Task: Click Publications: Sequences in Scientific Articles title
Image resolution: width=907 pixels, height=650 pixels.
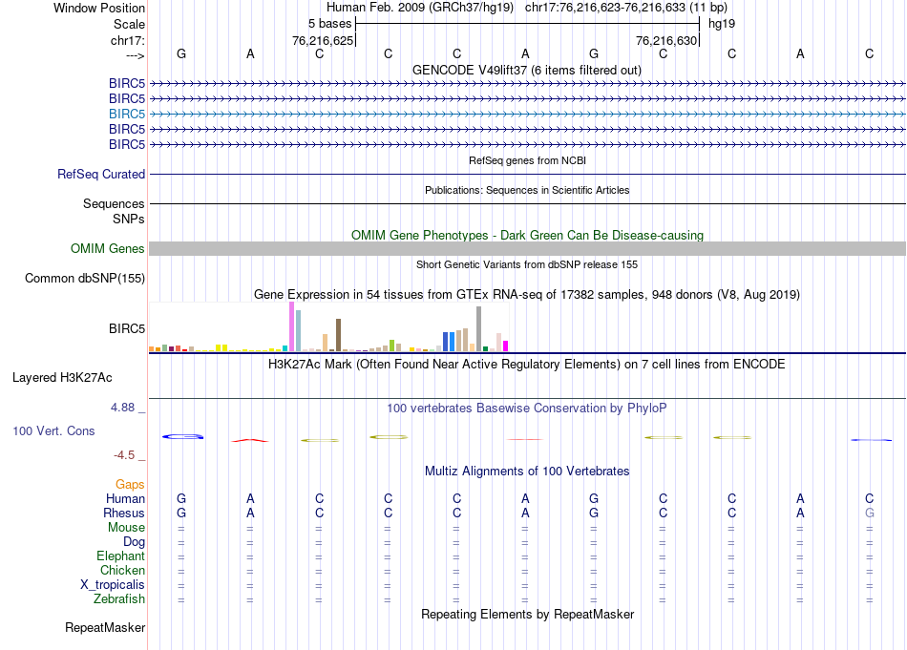Action: coord(527,190)
